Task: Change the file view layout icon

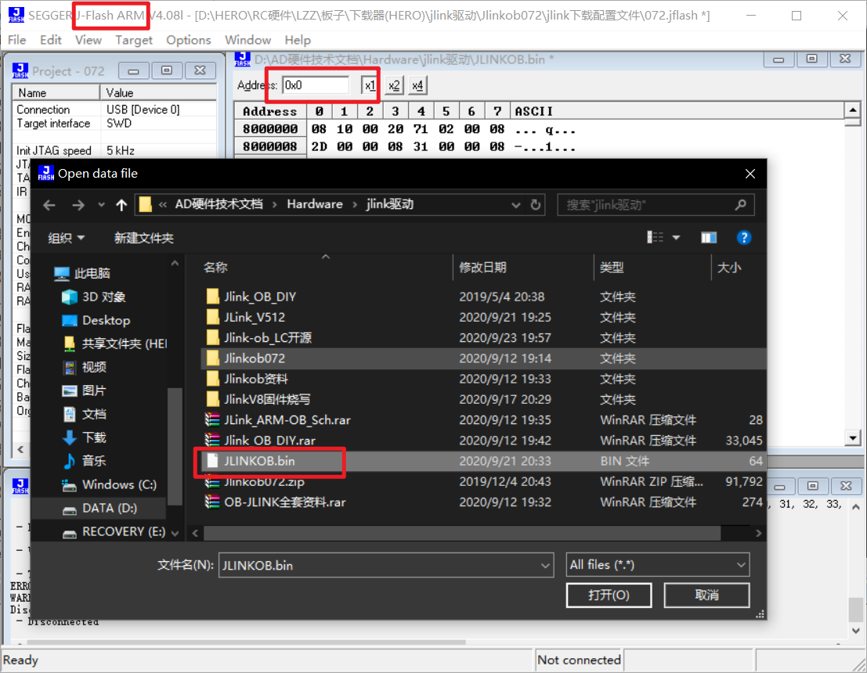Action: 656,238
